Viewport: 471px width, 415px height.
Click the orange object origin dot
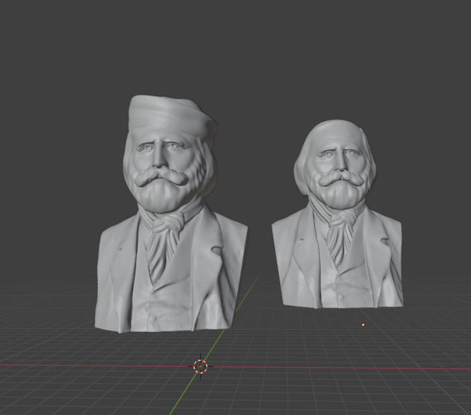coord(363,325)
